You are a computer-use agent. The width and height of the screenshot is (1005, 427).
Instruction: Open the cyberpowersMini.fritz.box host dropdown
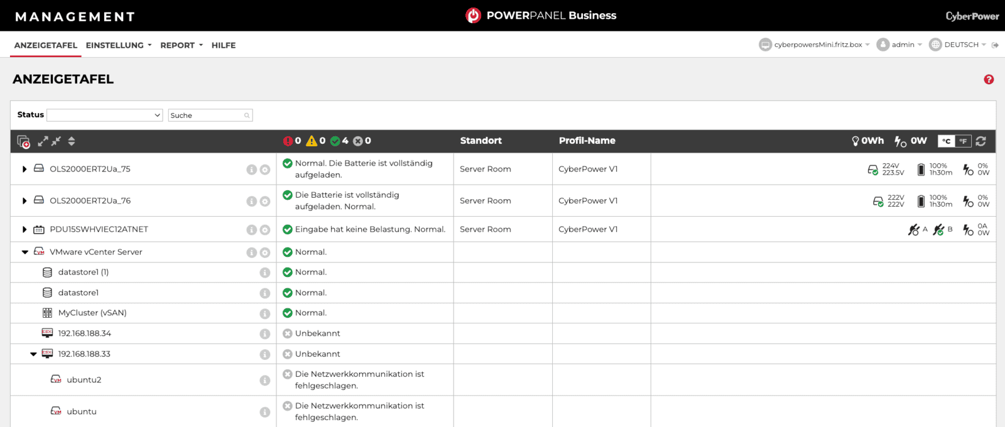tap(815, 45)
